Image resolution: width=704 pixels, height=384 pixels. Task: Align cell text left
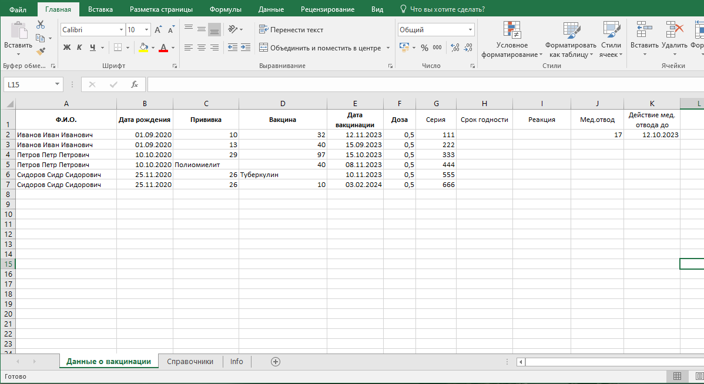coord(189,47)
